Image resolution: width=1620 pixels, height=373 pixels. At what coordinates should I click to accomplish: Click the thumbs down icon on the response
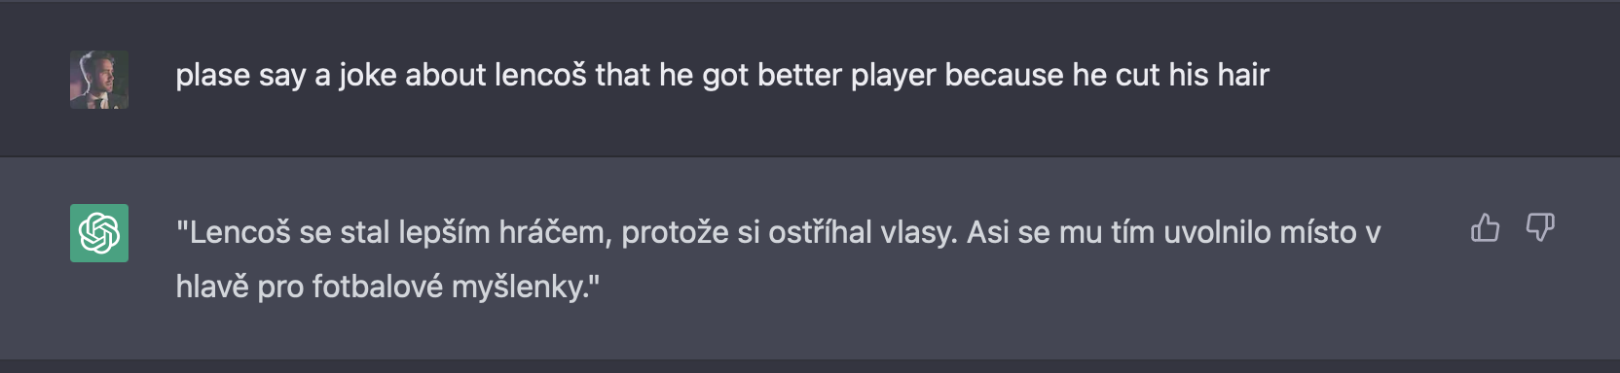coord(1540,227)
